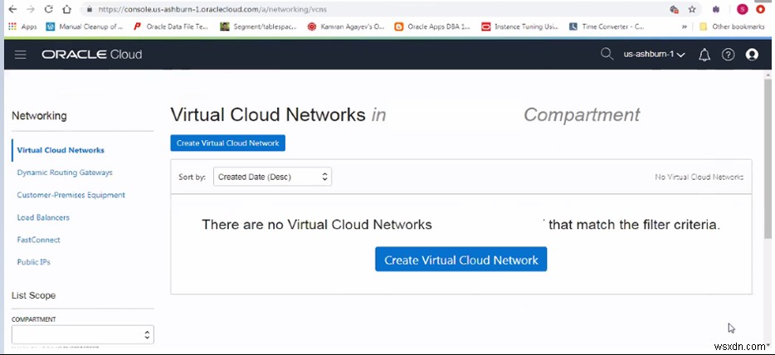Click the browser address bar URL
Viewport: 775px width, 355px height.
[212, 9]
